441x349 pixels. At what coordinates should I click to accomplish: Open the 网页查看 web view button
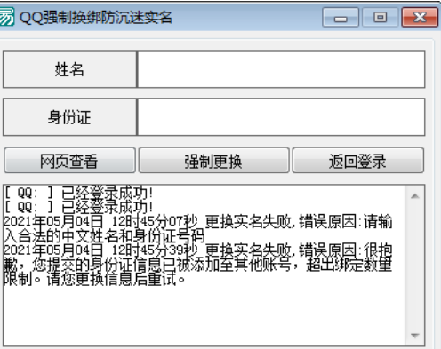click(x=69, y=160)
